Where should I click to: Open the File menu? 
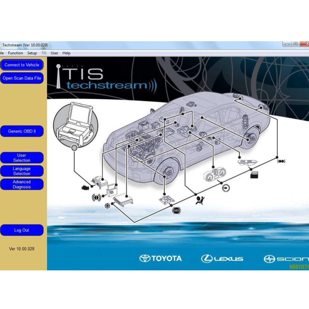[x=2, y=53]
